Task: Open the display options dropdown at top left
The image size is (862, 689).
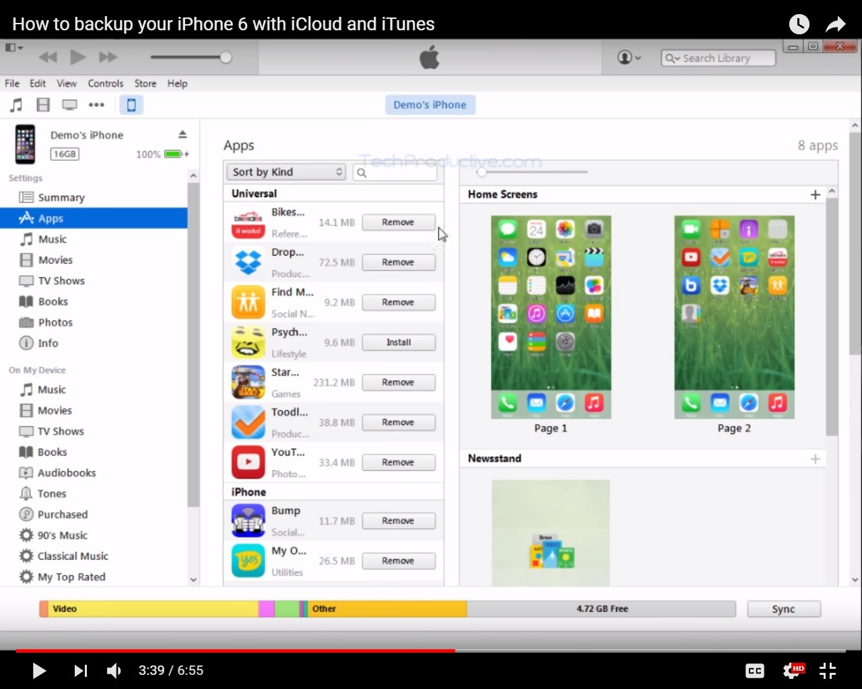Action: point(12,47)
